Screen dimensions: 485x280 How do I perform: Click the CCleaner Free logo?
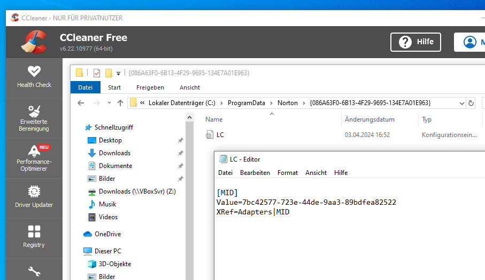34,42
